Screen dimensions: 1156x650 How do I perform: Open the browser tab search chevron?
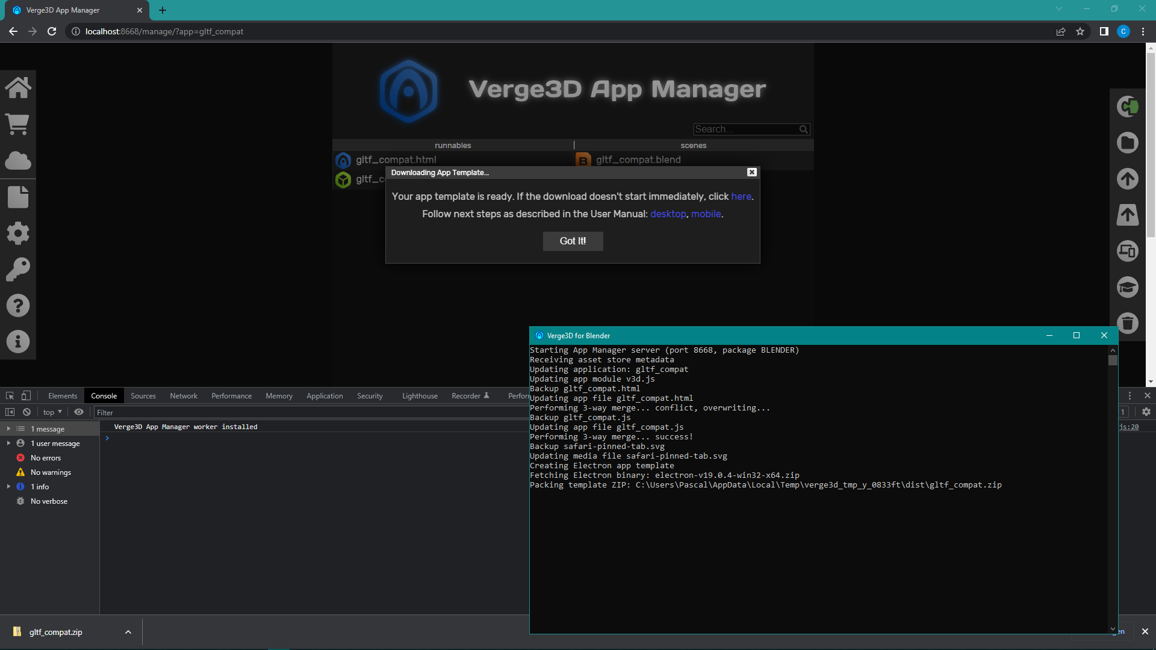point(1059,9)
